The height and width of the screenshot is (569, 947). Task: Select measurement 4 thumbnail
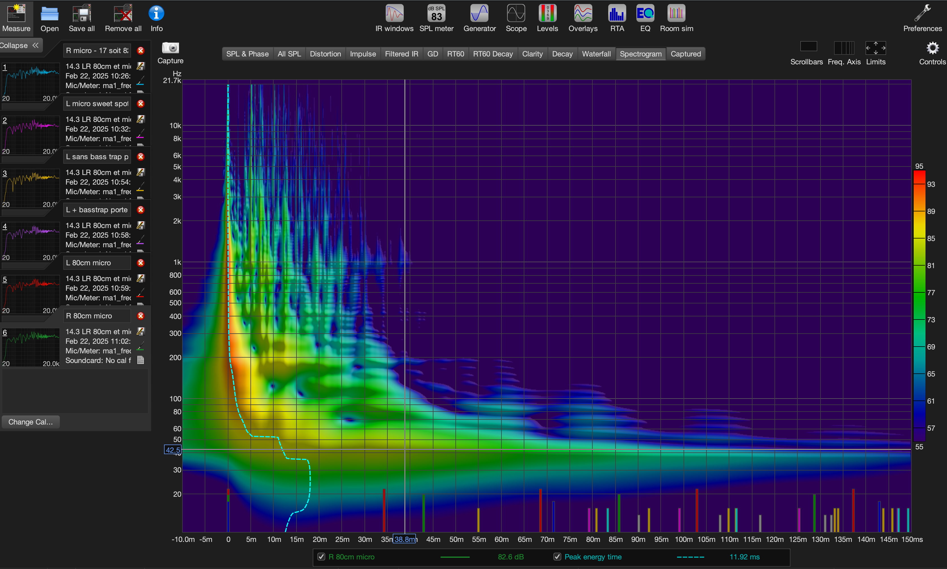coord(31,241)
